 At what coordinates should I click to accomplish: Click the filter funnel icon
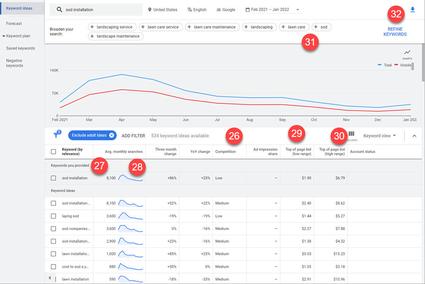tap(57, 134)
